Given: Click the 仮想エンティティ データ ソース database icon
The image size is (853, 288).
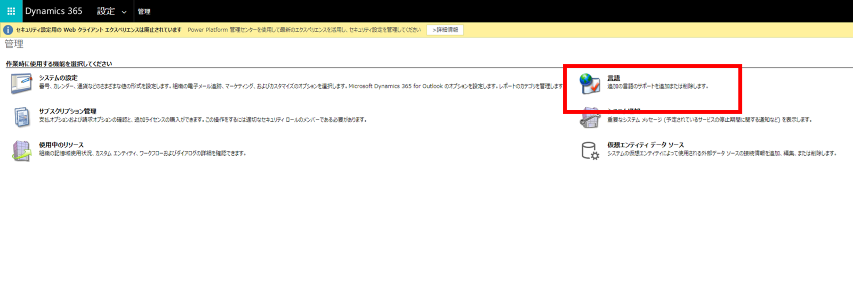Looking at the screenshot, I should click(590, 151).
